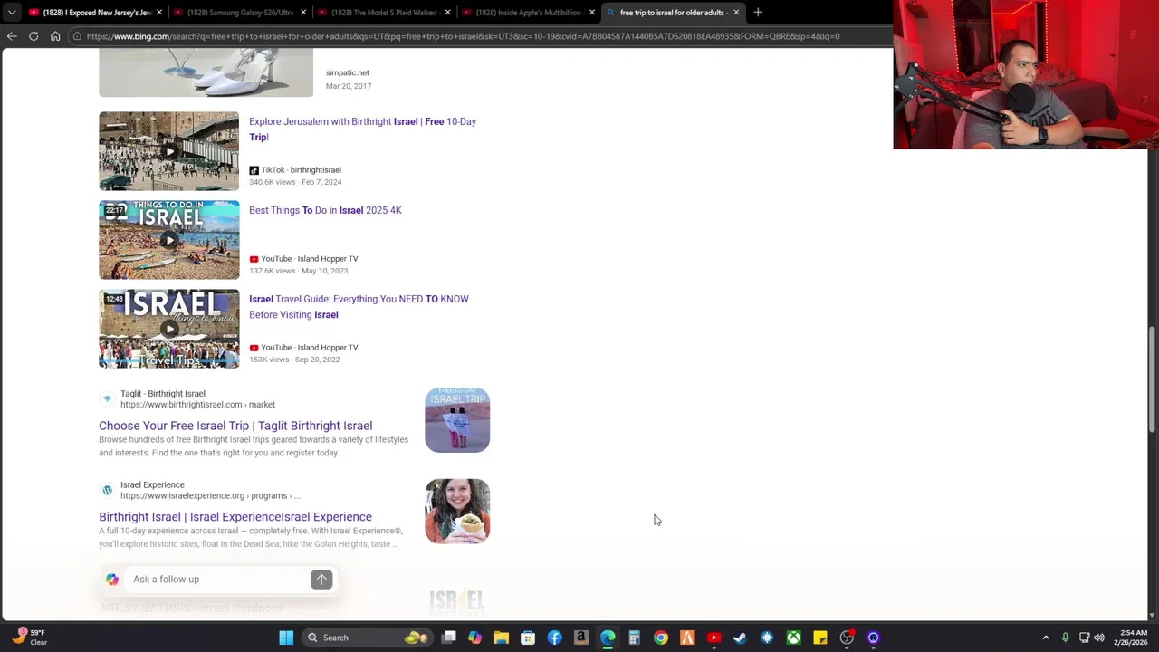This screenshot has width=1159, height=652.
Task: Play the 'Things to do in Israel' beach thumbnail
Action: (169, 240)
